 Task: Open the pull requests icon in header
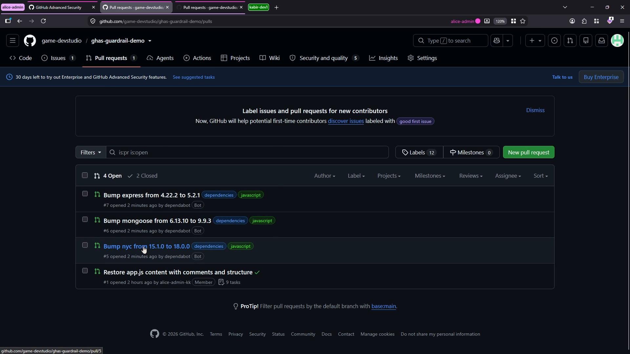tap(570, 41)
